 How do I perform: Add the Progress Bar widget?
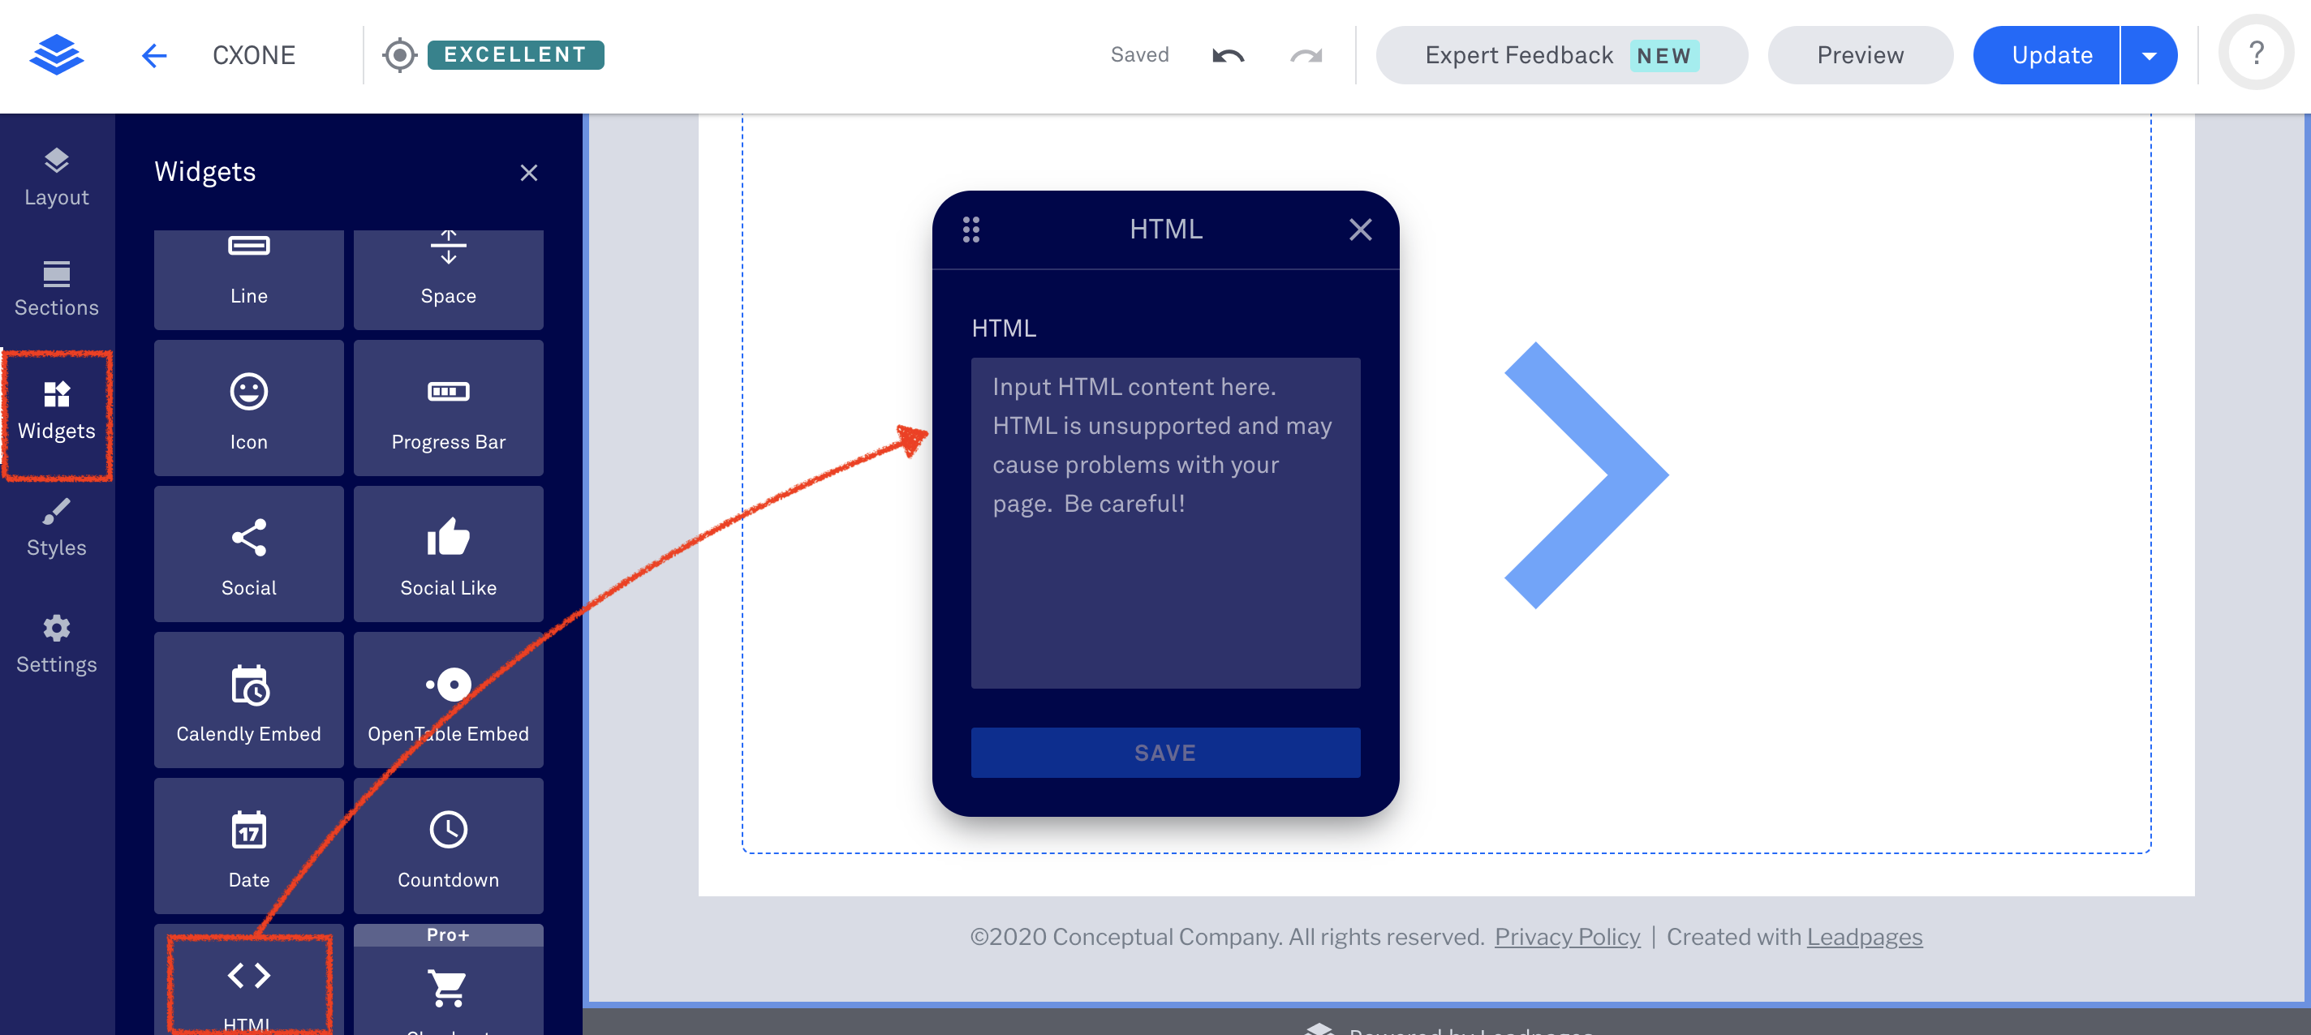[x=448, y=408]
